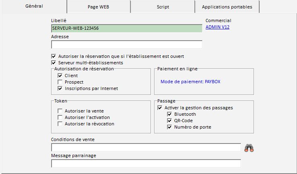Image resolution: width=297 pixels, height=174 pixels.
Task: Open the Script tab
Action: pos(163,7)
